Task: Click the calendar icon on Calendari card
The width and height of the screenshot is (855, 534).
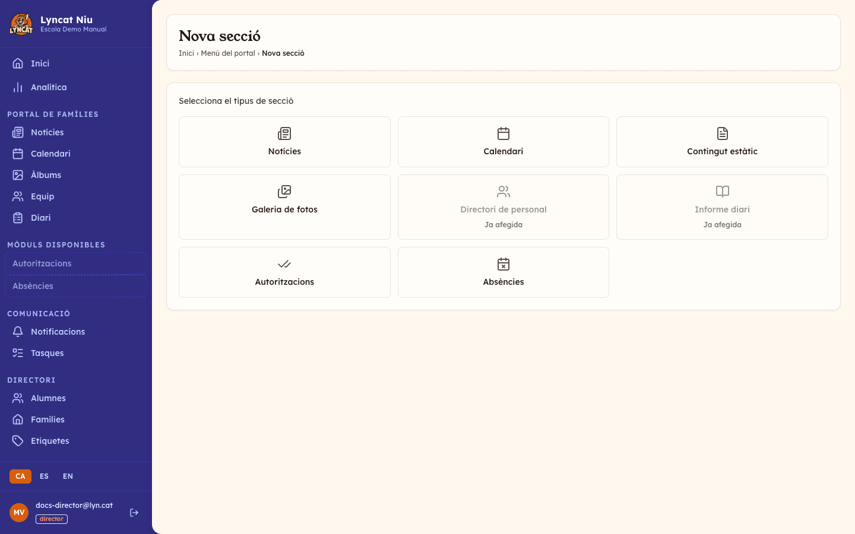Action: pyautogui.click(x=503, y=133)
